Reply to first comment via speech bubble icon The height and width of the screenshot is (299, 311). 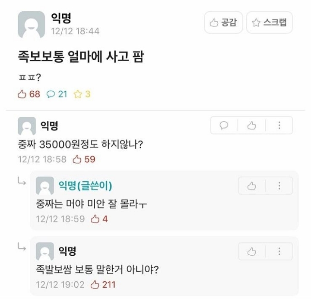coord(224,125)
